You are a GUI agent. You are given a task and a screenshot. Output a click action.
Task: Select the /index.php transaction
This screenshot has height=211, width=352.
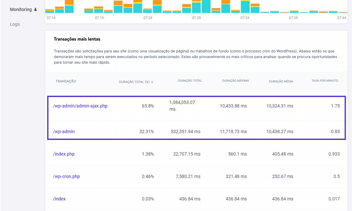pos(63,154)
